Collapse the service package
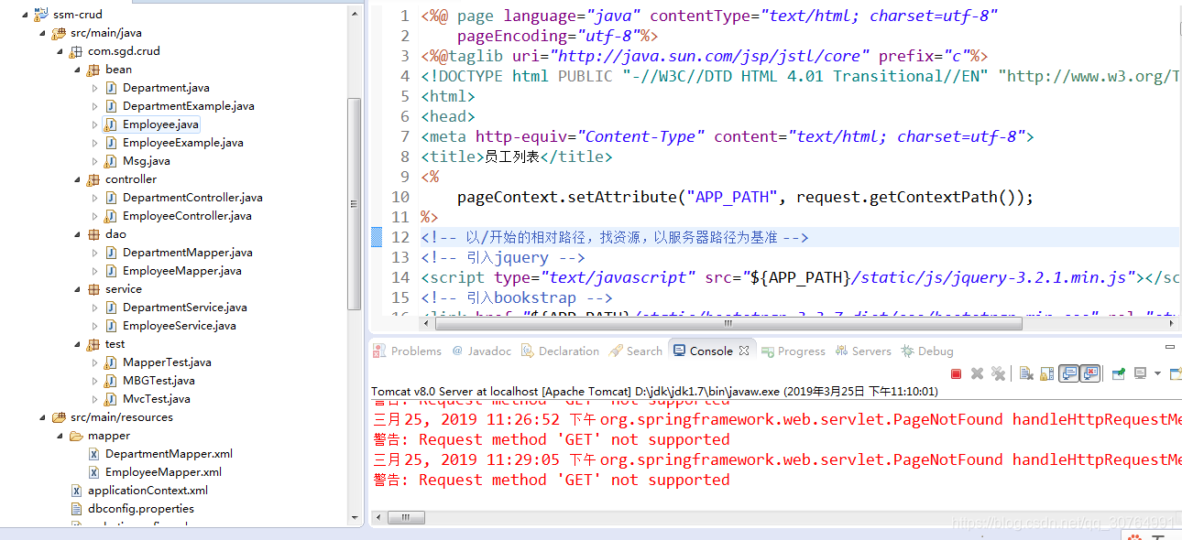Viewport: 1182px width, 540px height. click(x=78, y=289)
